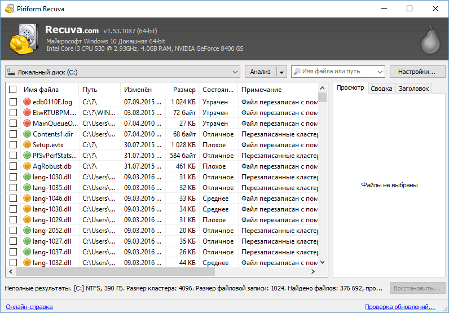Click the 461 КБ size cell
The width and height of the screenshot is (449, 313).
tap(186, 166)
